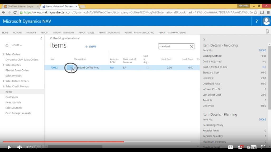Click the browser address bar URL
Viewport: 271px width, 152px height.
(x=138, y=12)
